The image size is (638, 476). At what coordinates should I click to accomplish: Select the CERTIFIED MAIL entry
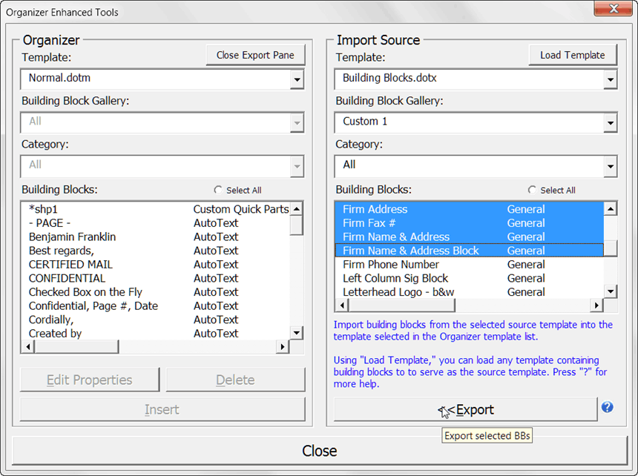[x=156, y=264]
